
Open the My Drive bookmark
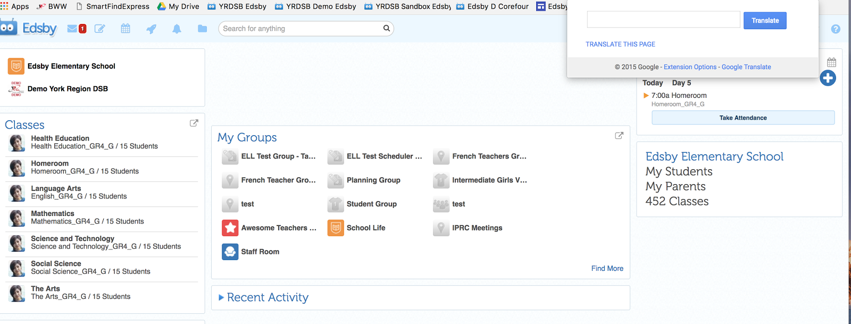pos(178,6)
